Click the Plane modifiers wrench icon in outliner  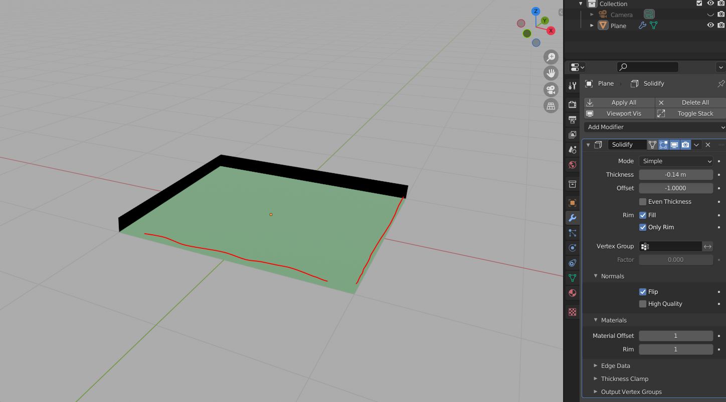point(642,26)
